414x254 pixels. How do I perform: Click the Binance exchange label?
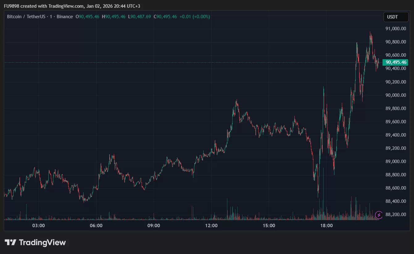pyautogui.click(x=65, y=17)
